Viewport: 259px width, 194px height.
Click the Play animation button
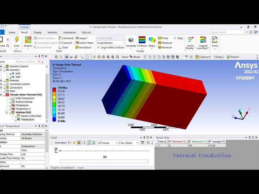tap(74, 143)
